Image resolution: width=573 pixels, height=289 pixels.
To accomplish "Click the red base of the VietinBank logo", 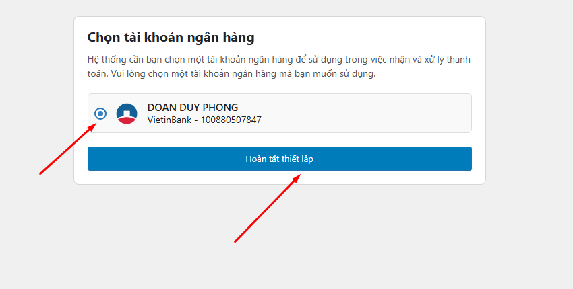I will pos(127,120).
